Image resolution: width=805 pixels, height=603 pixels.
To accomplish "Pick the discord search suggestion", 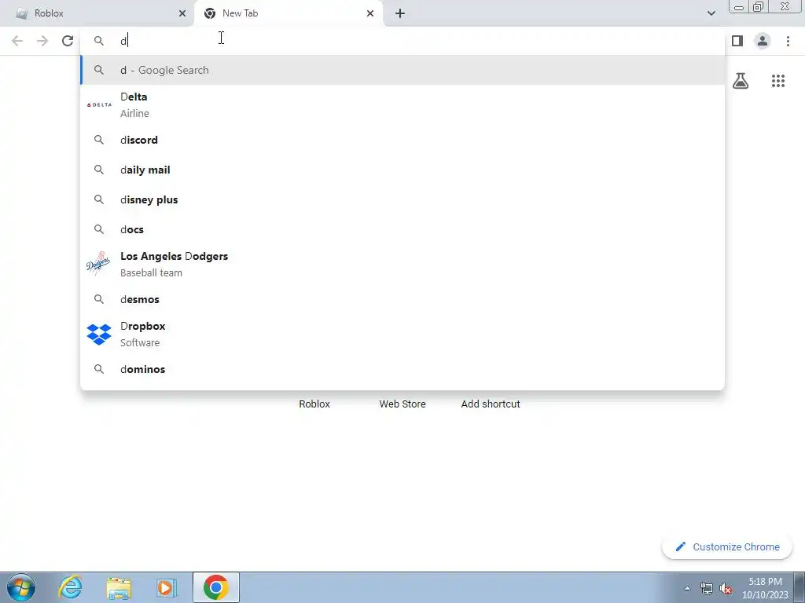I will tap(402, 140).
